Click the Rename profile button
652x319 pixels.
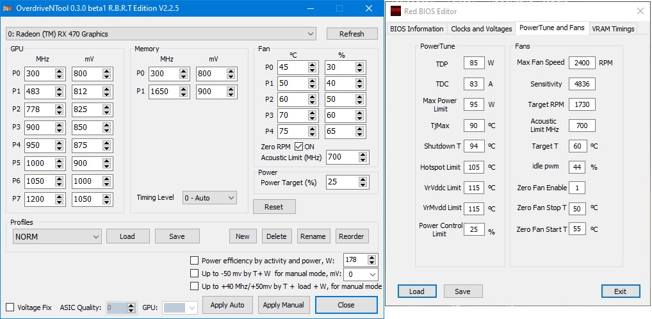tap(313, 236)
